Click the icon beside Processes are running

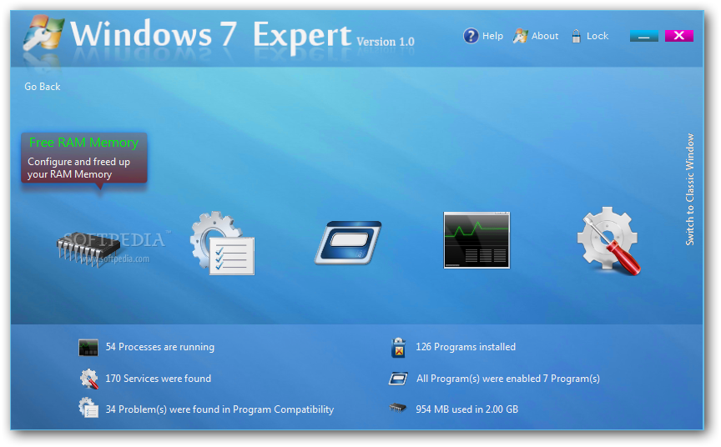(x=88, y=347)
